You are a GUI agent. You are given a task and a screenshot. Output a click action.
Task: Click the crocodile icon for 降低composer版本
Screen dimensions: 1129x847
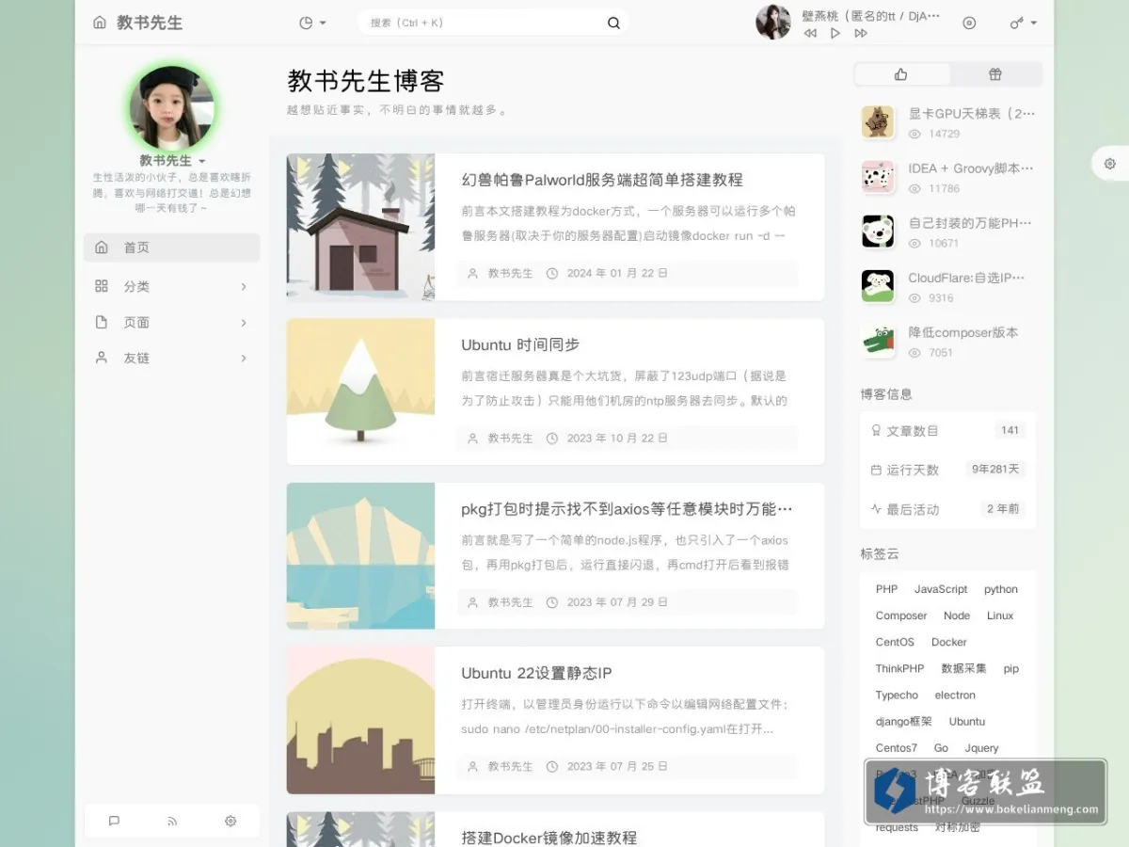tap(878, 341)
